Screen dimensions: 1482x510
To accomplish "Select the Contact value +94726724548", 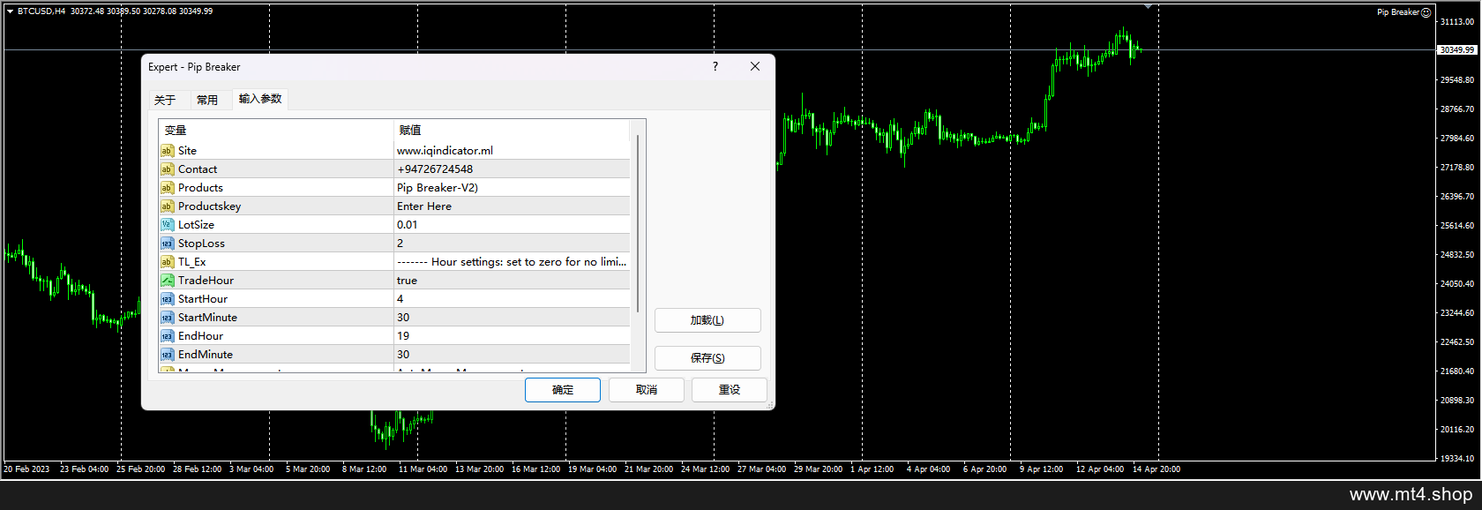I will pos(435,169).
